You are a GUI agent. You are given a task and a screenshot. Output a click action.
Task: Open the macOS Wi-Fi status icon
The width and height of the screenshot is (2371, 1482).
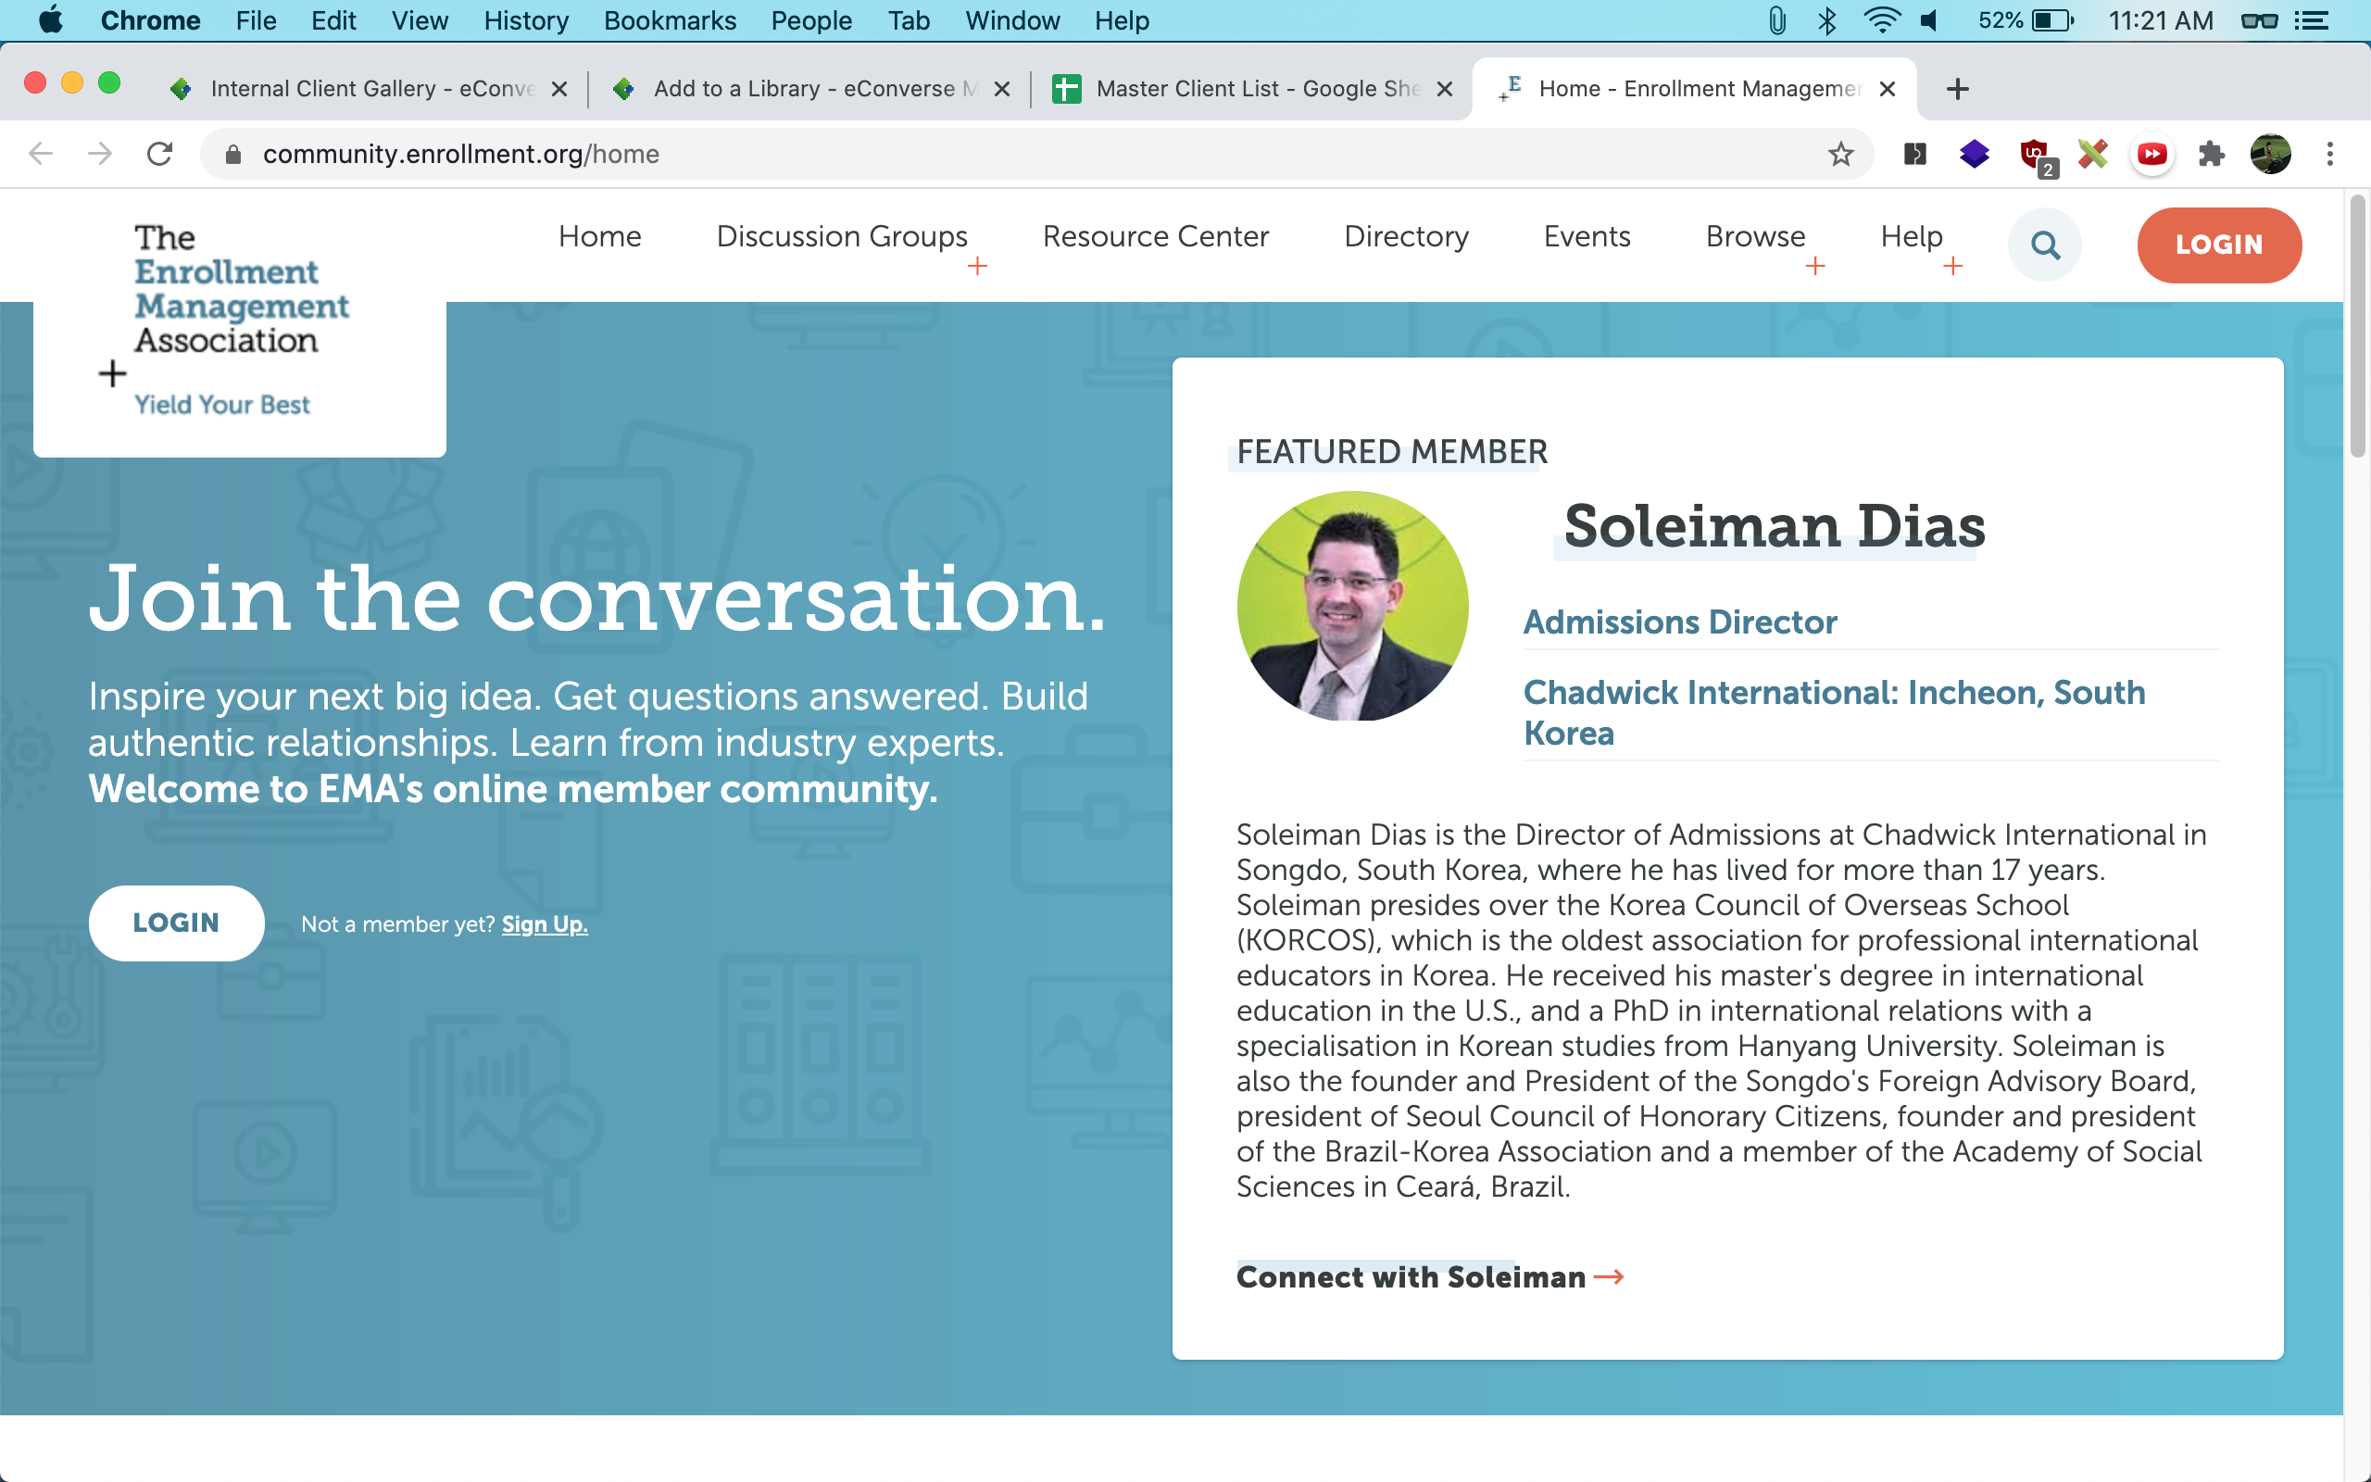1881,20
